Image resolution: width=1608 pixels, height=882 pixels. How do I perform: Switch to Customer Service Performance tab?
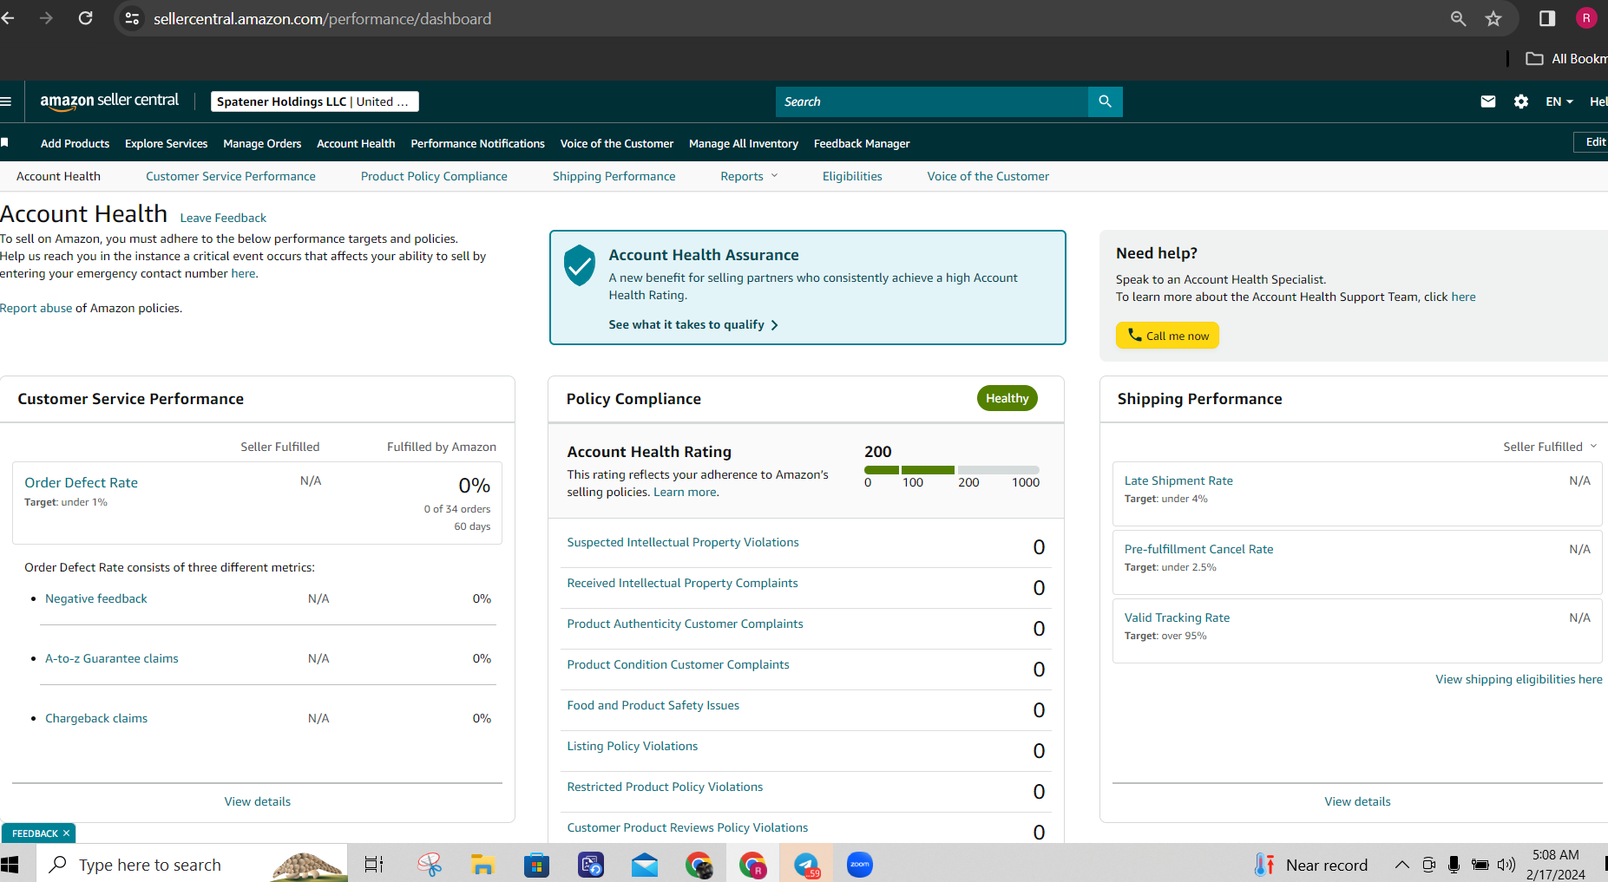[x=231, y=176]
